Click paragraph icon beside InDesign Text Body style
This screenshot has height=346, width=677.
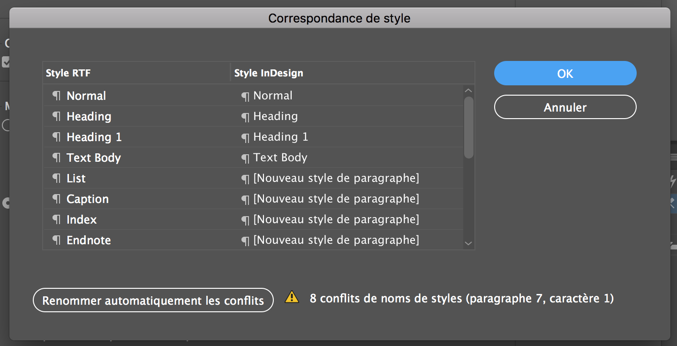(x=245, y=158)
